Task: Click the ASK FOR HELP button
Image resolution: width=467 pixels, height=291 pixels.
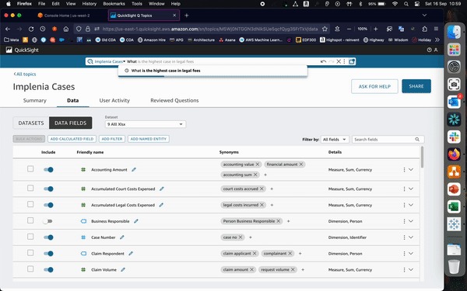Action: click(x=374, y=86)
